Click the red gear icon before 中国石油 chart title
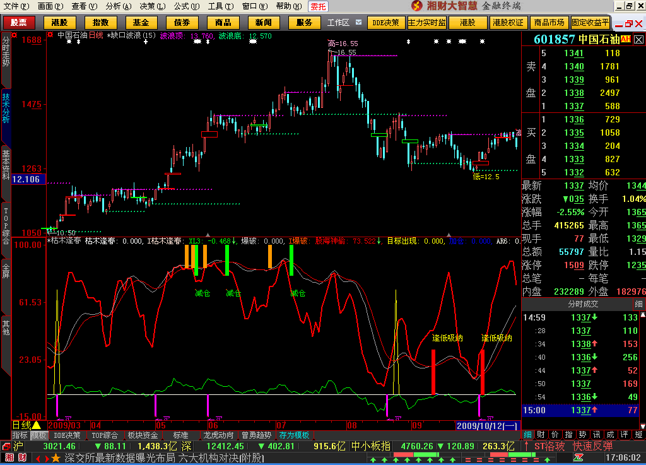Image resolution: width=646 pixels, height=465 pixels. 50,35
